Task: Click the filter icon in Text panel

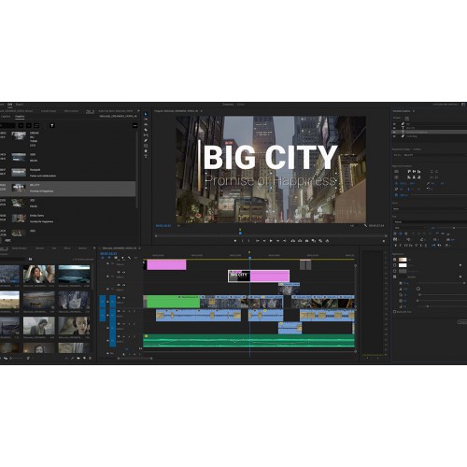Action: (52, 125)
